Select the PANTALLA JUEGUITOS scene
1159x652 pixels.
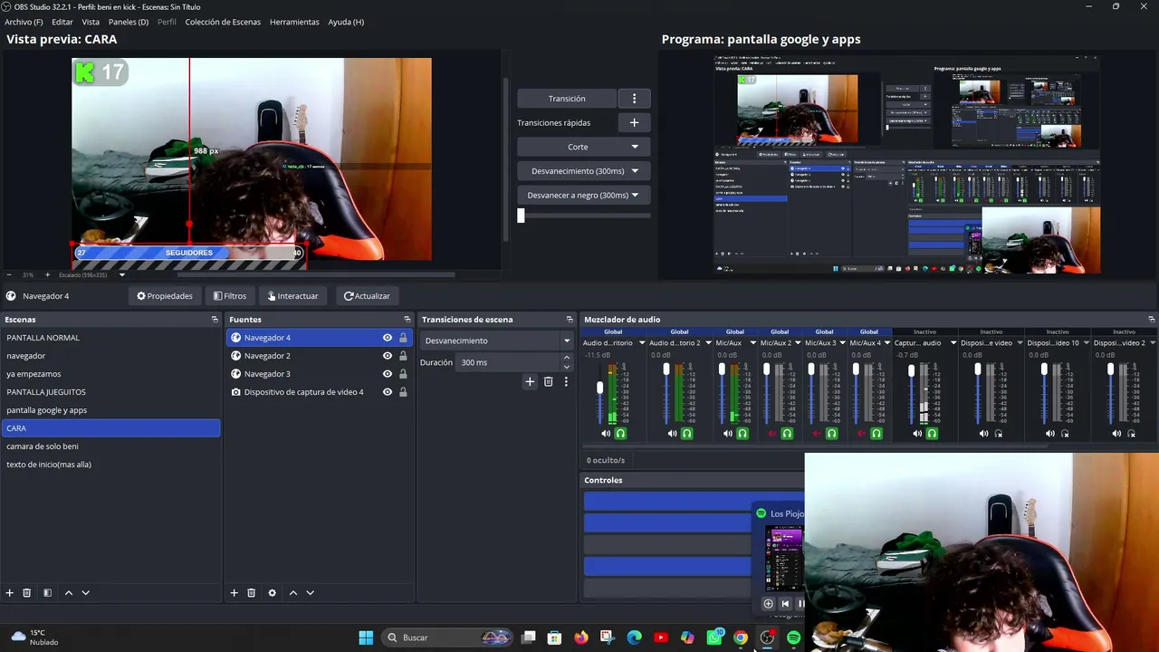click(110, 392)
